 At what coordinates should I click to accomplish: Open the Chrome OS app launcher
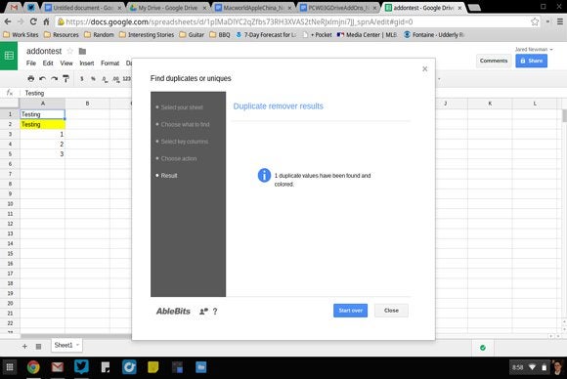[10, 367]
